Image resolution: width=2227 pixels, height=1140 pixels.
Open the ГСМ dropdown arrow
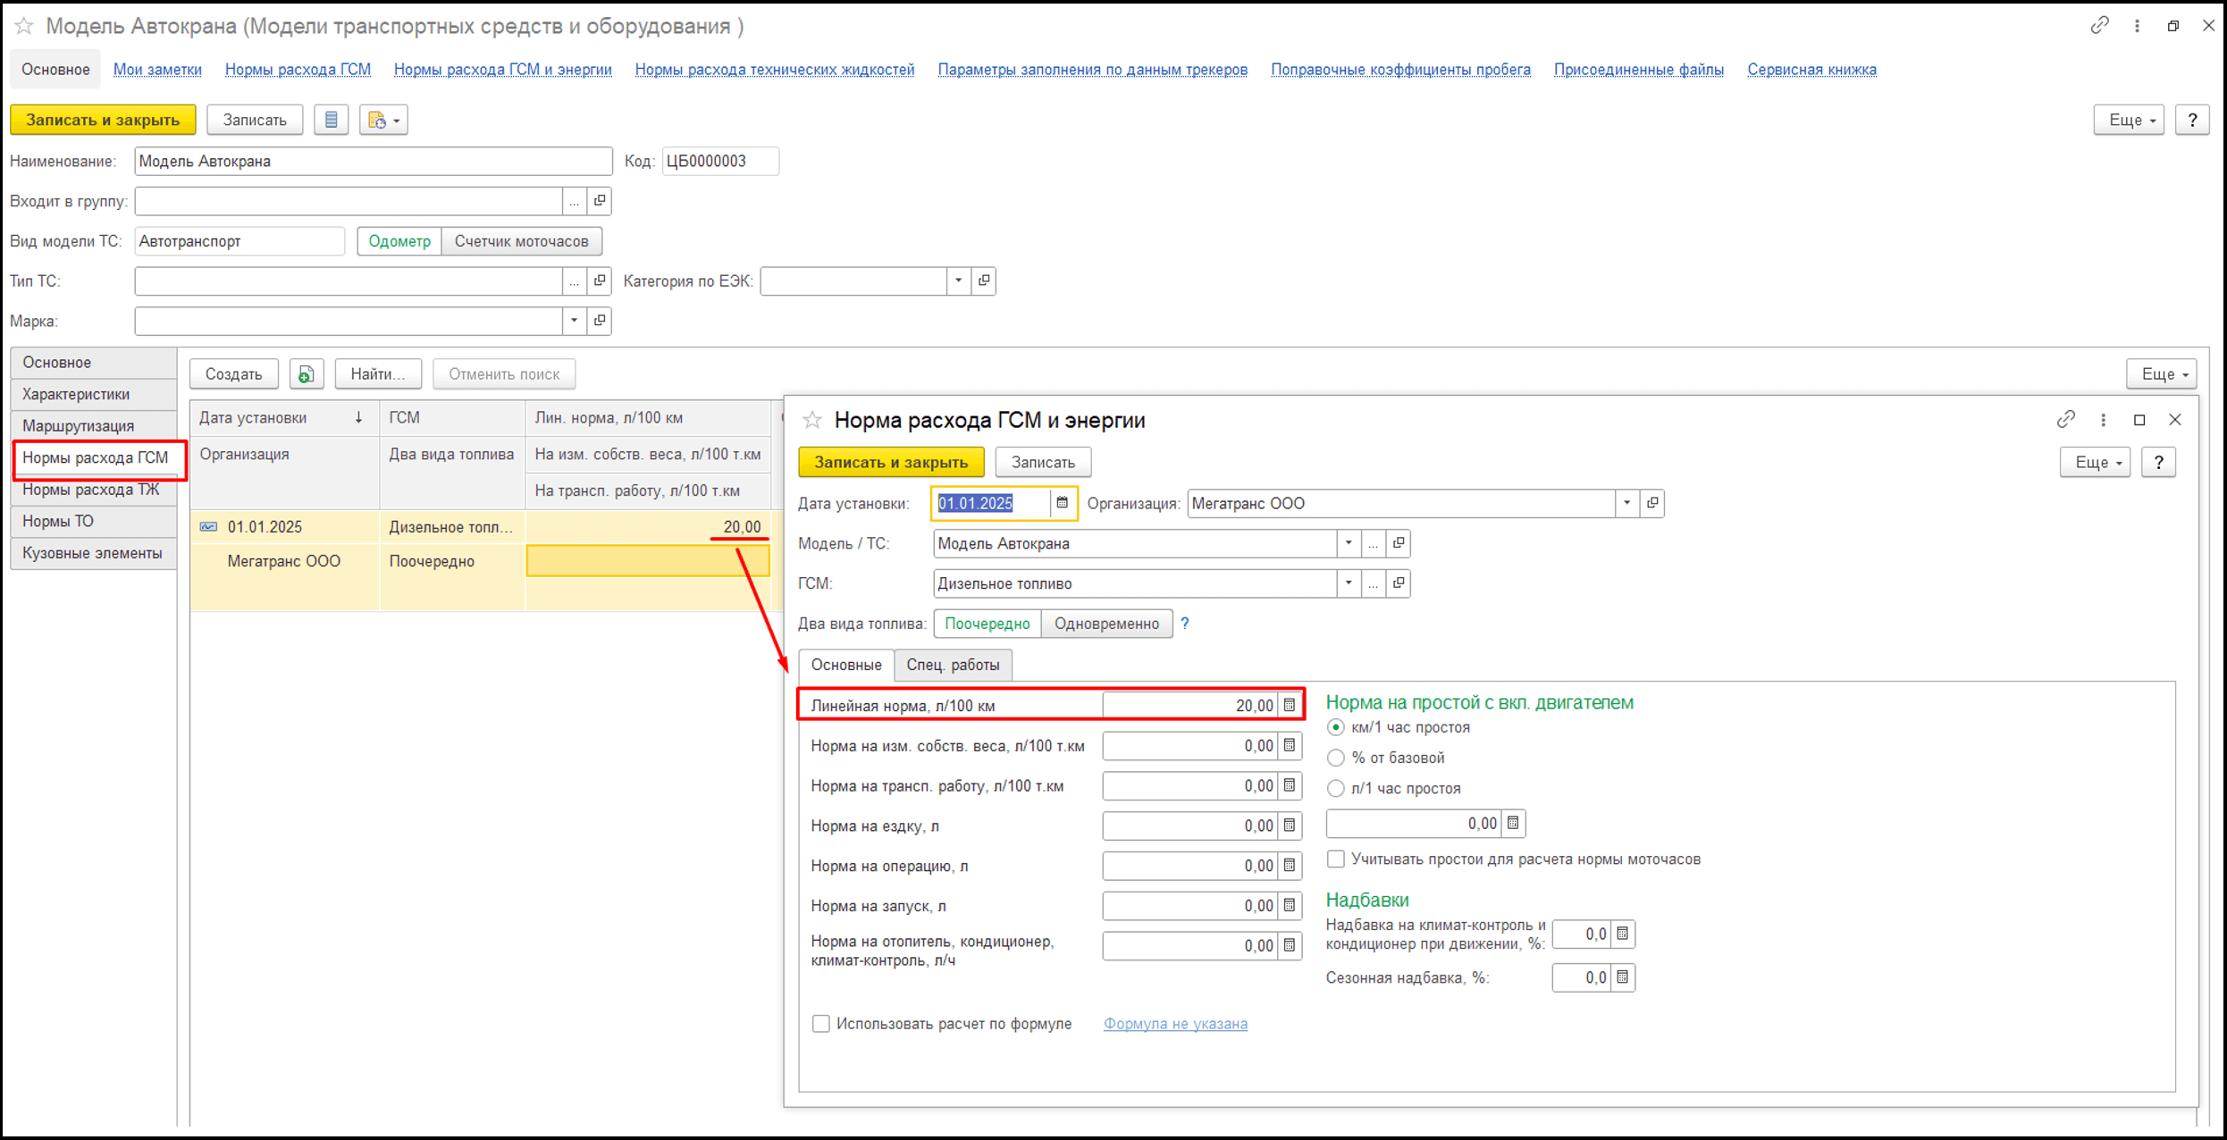click(1348, 583)
